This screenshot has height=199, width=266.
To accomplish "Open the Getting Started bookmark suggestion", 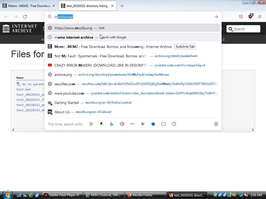I will click(x=133, y=103).
